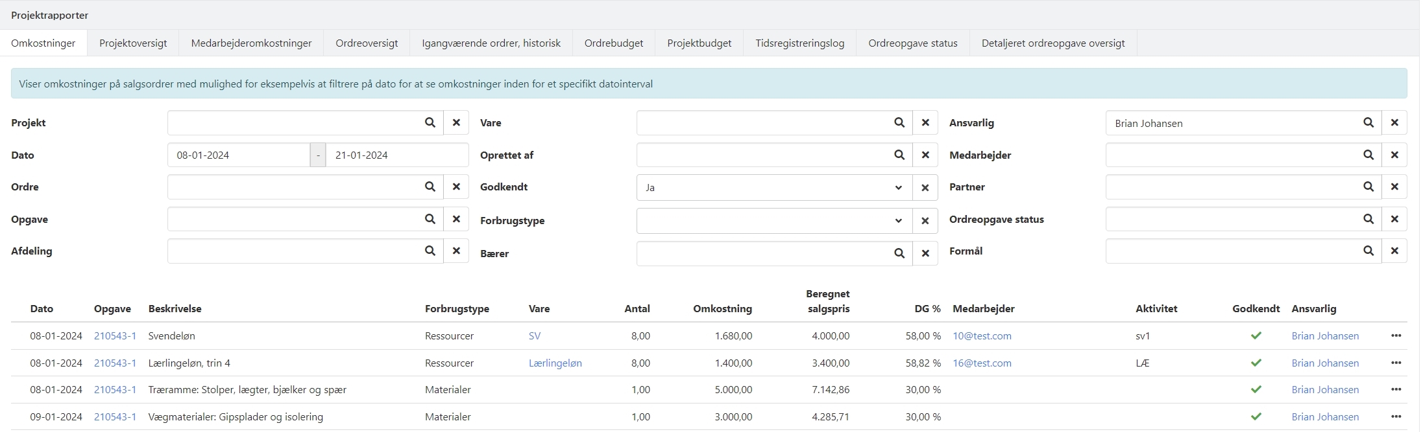Open the Afdeling field search icon
The height and width of the screenshot is (432, 1423).
(x=430, y=251)
